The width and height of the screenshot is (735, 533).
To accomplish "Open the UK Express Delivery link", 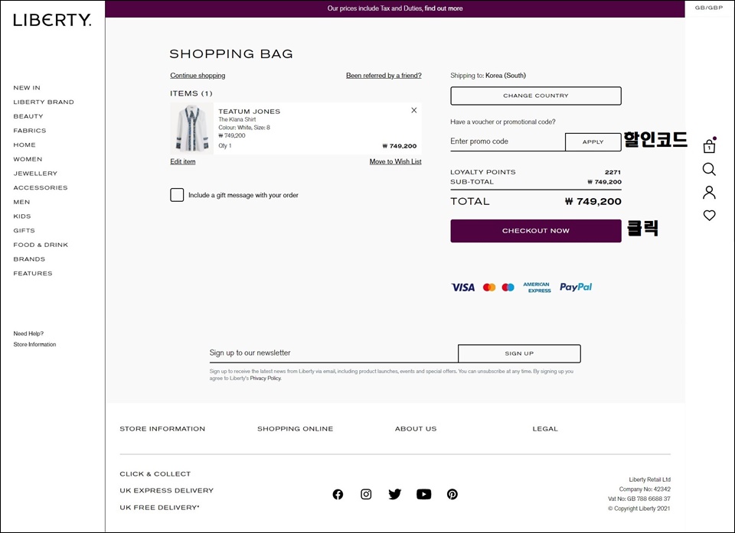I will point(166,490).
